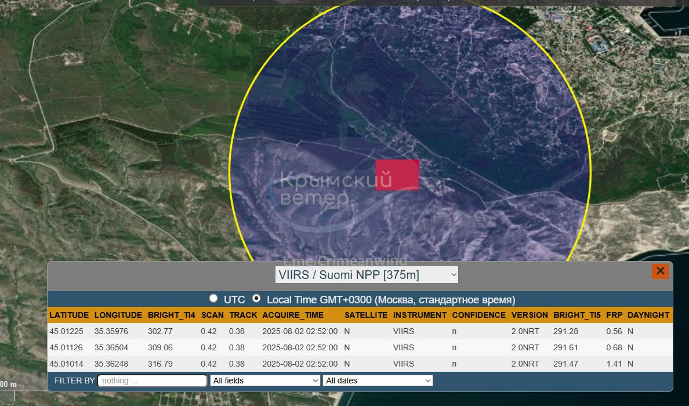Select the UTC time option

[x=213, y=299]
